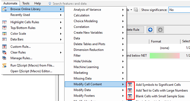Viewport: 190px width, 101px height.
Task: Open Machine Learning submenu
Action: tap(96, 67)
